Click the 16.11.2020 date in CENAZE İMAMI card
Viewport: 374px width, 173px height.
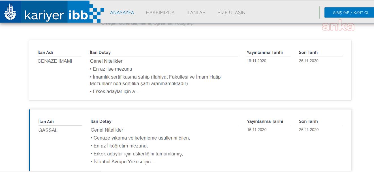click(x=257, y=61)
